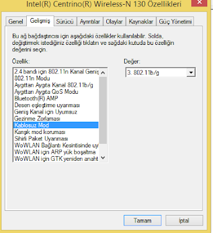The height and width of the screenshot is (233, 213).
Task: Select the Gelişmiş tab
Action: tap(40, 20)
